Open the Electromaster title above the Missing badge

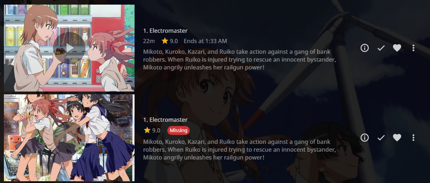pyautogui.click(x=165, y=120)
